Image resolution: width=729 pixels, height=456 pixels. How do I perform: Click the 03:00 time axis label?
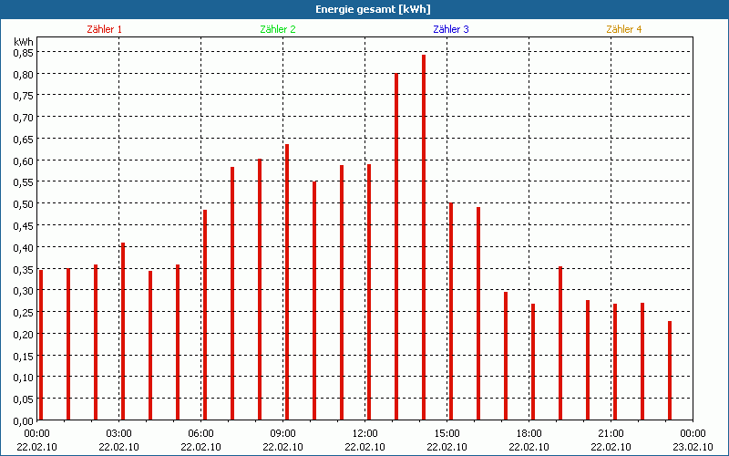[118, 434]
